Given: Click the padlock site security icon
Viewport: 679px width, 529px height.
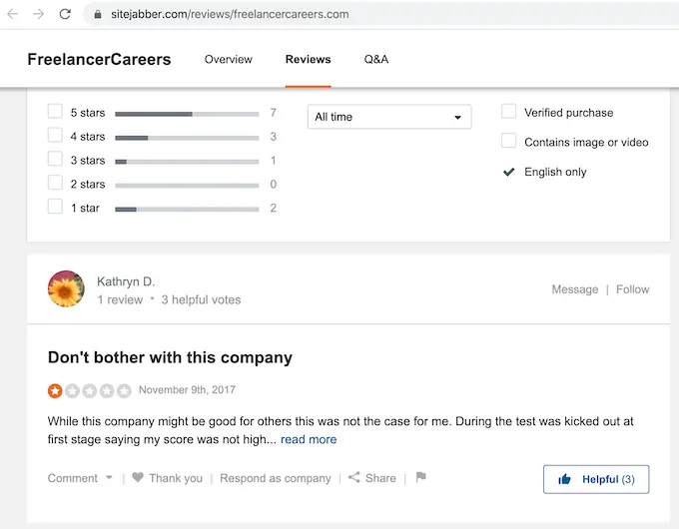Looking at the screenshot, I should (x=97, y=15).
